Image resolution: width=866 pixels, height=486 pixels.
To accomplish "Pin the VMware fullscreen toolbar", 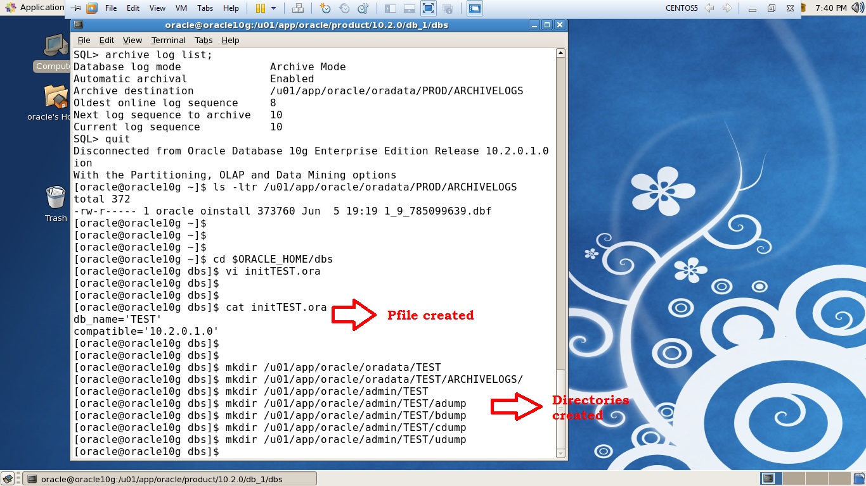I will 75,8.
